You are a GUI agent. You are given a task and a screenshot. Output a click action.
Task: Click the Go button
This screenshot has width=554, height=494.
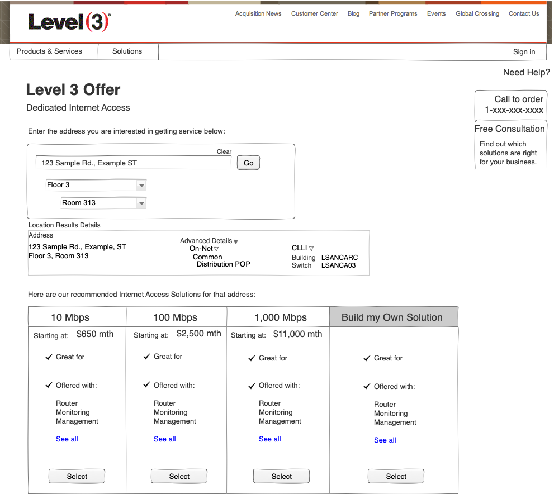click(248, 162)
